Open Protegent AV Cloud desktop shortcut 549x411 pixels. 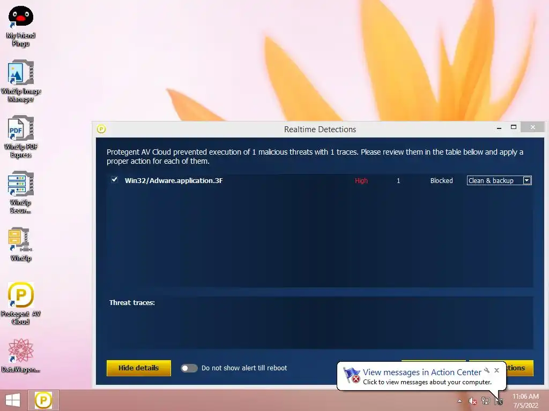pyautogui.click(x=21, y=303)
